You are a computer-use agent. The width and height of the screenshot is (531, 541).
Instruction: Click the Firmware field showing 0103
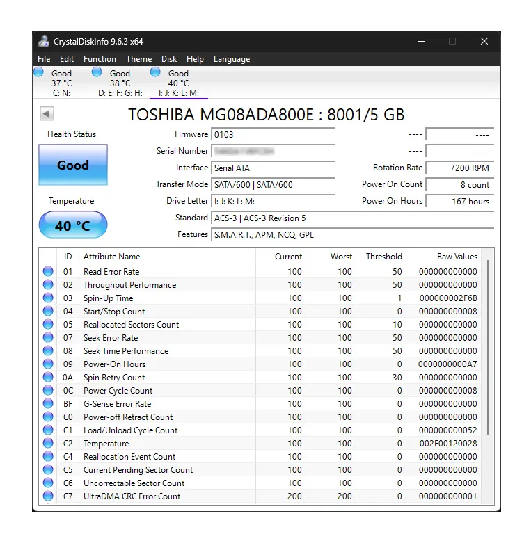(x=273, y=134)
